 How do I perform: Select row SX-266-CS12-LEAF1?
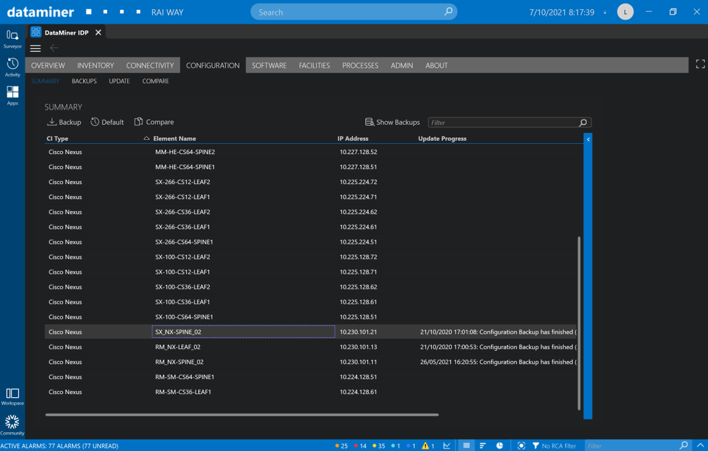tap(311, 197)
